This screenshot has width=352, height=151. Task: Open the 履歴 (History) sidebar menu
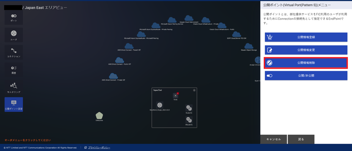pyautogui.click(x=14, y=70)
